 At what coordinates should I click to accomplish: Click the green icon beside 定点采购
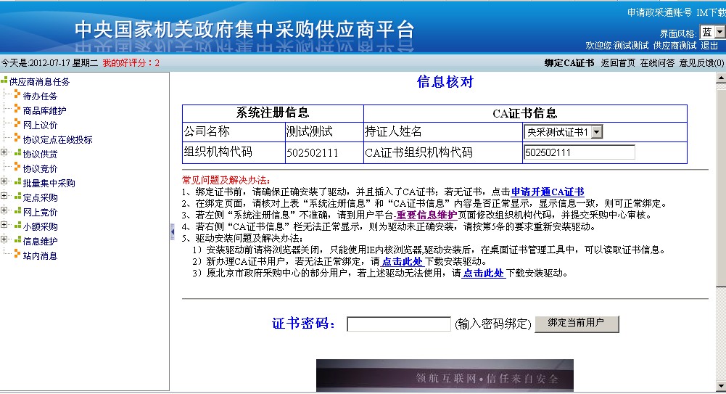click(17, 197)
